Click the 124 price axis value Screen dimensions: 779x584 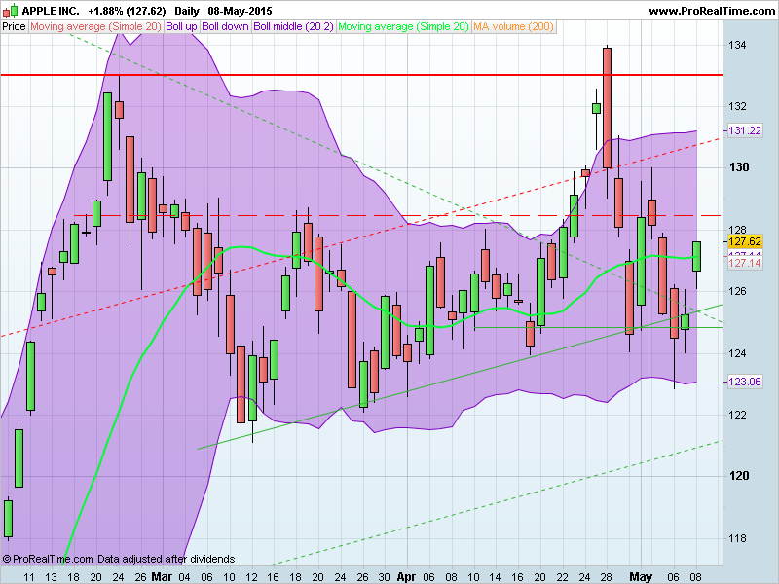(x=737, y=353)
